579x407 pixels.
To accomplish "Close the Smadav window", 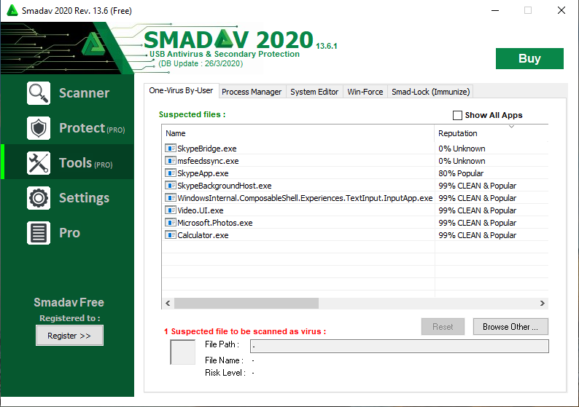I will tap(561, 10).
